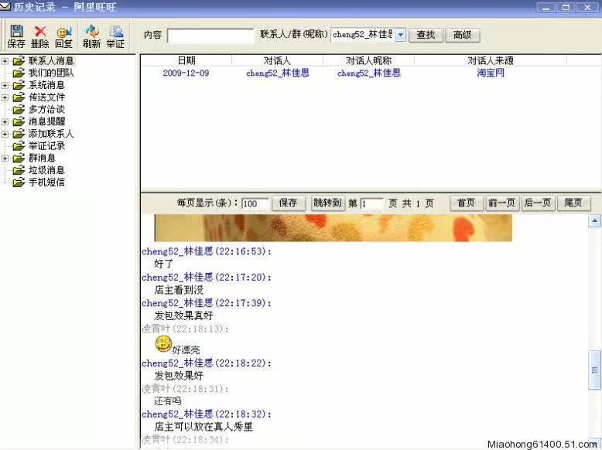
Task: Sort by the 日期 column header
Action: click(186, 60)
